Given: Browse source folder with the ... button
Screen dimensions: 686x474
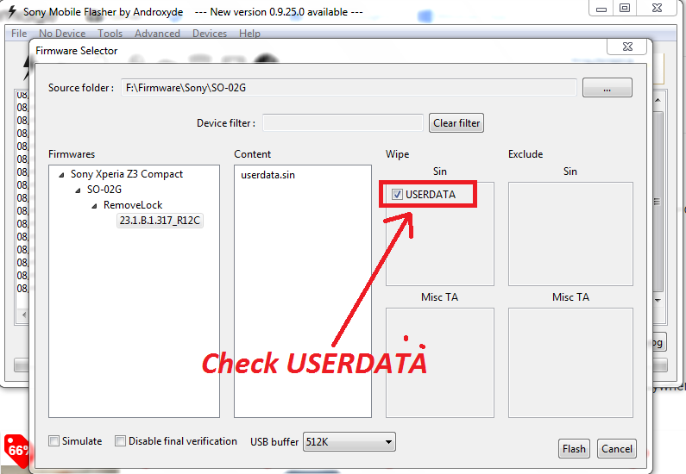Looking at the screenshot, I should coord(607,88).
